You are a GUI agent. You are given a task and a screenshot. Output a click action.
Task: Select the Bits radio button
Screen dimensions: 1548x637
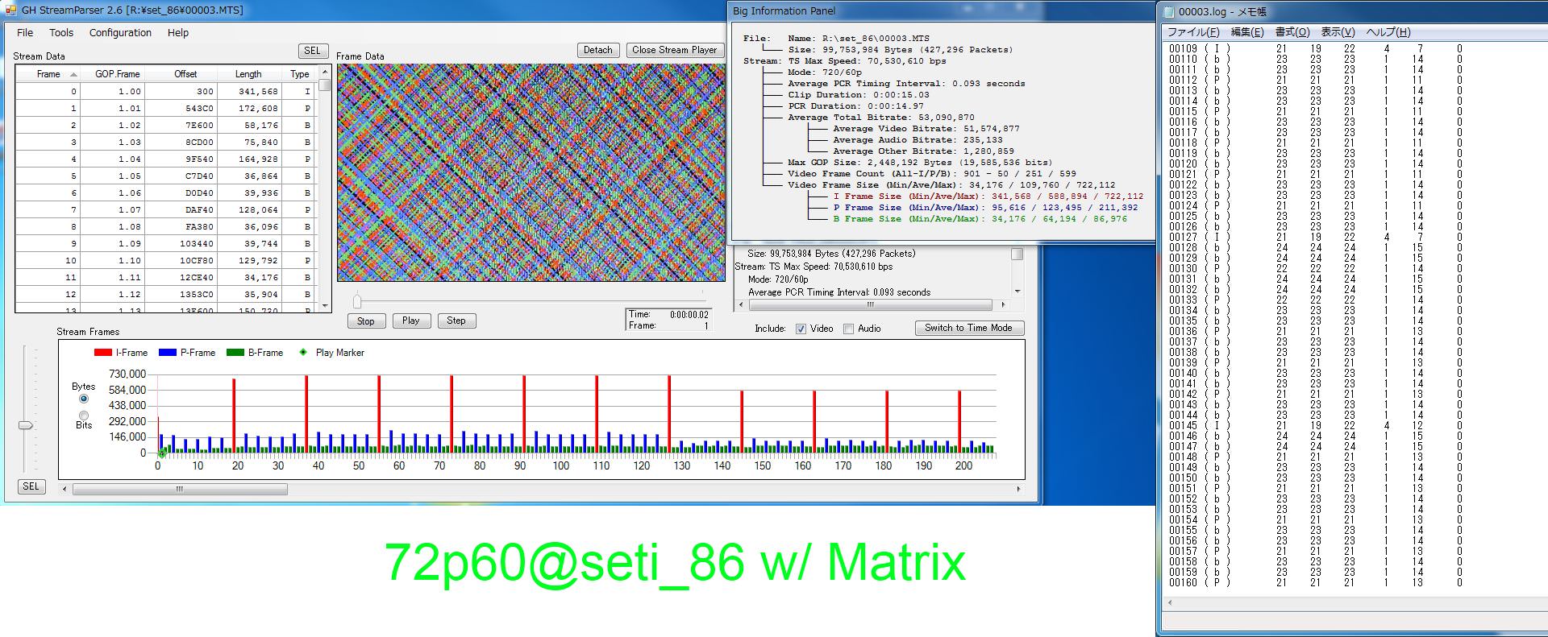[84, 415]
